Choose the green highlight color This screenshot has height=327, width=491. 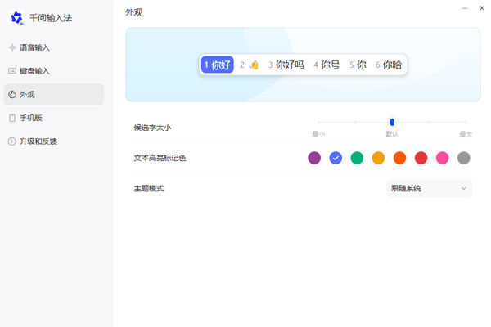357,158
